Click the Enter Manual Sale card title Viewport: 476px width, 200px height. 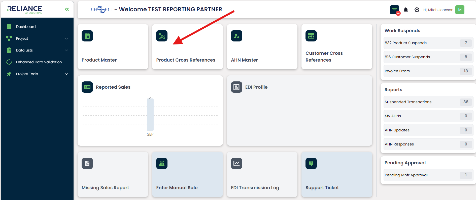[177, 188]
